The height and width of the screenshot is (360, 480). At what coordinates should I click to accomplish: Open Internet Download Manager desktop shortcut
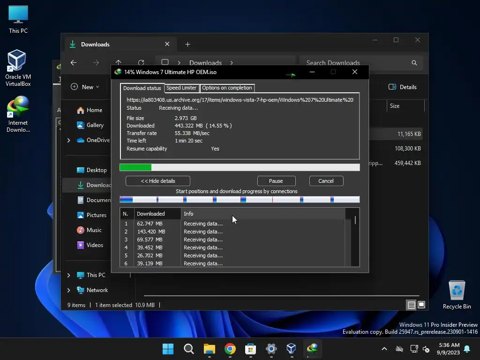coord(18,114)
